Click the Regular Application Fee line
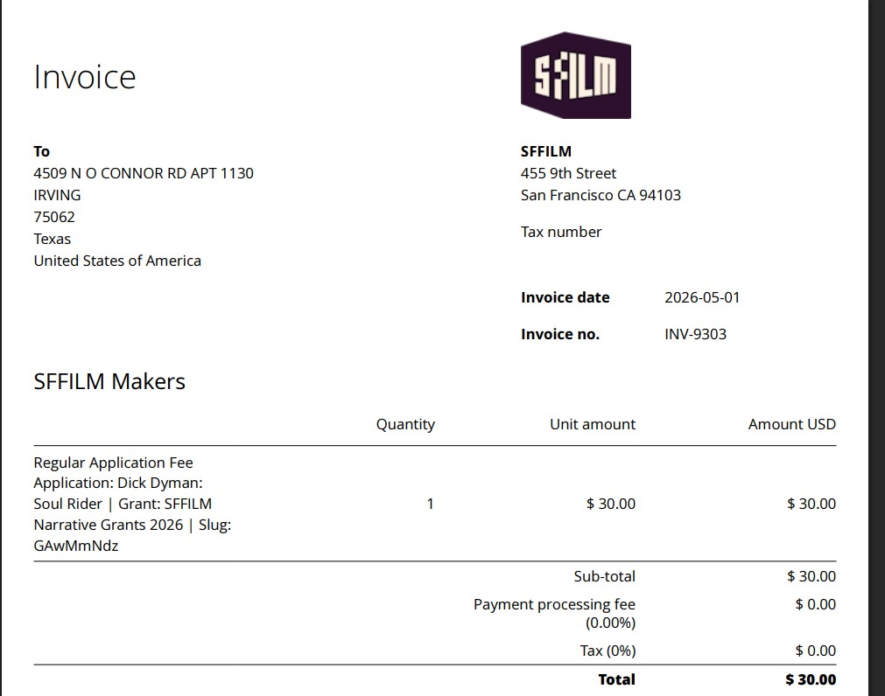The image size is (885, 696). pos(114,463)
